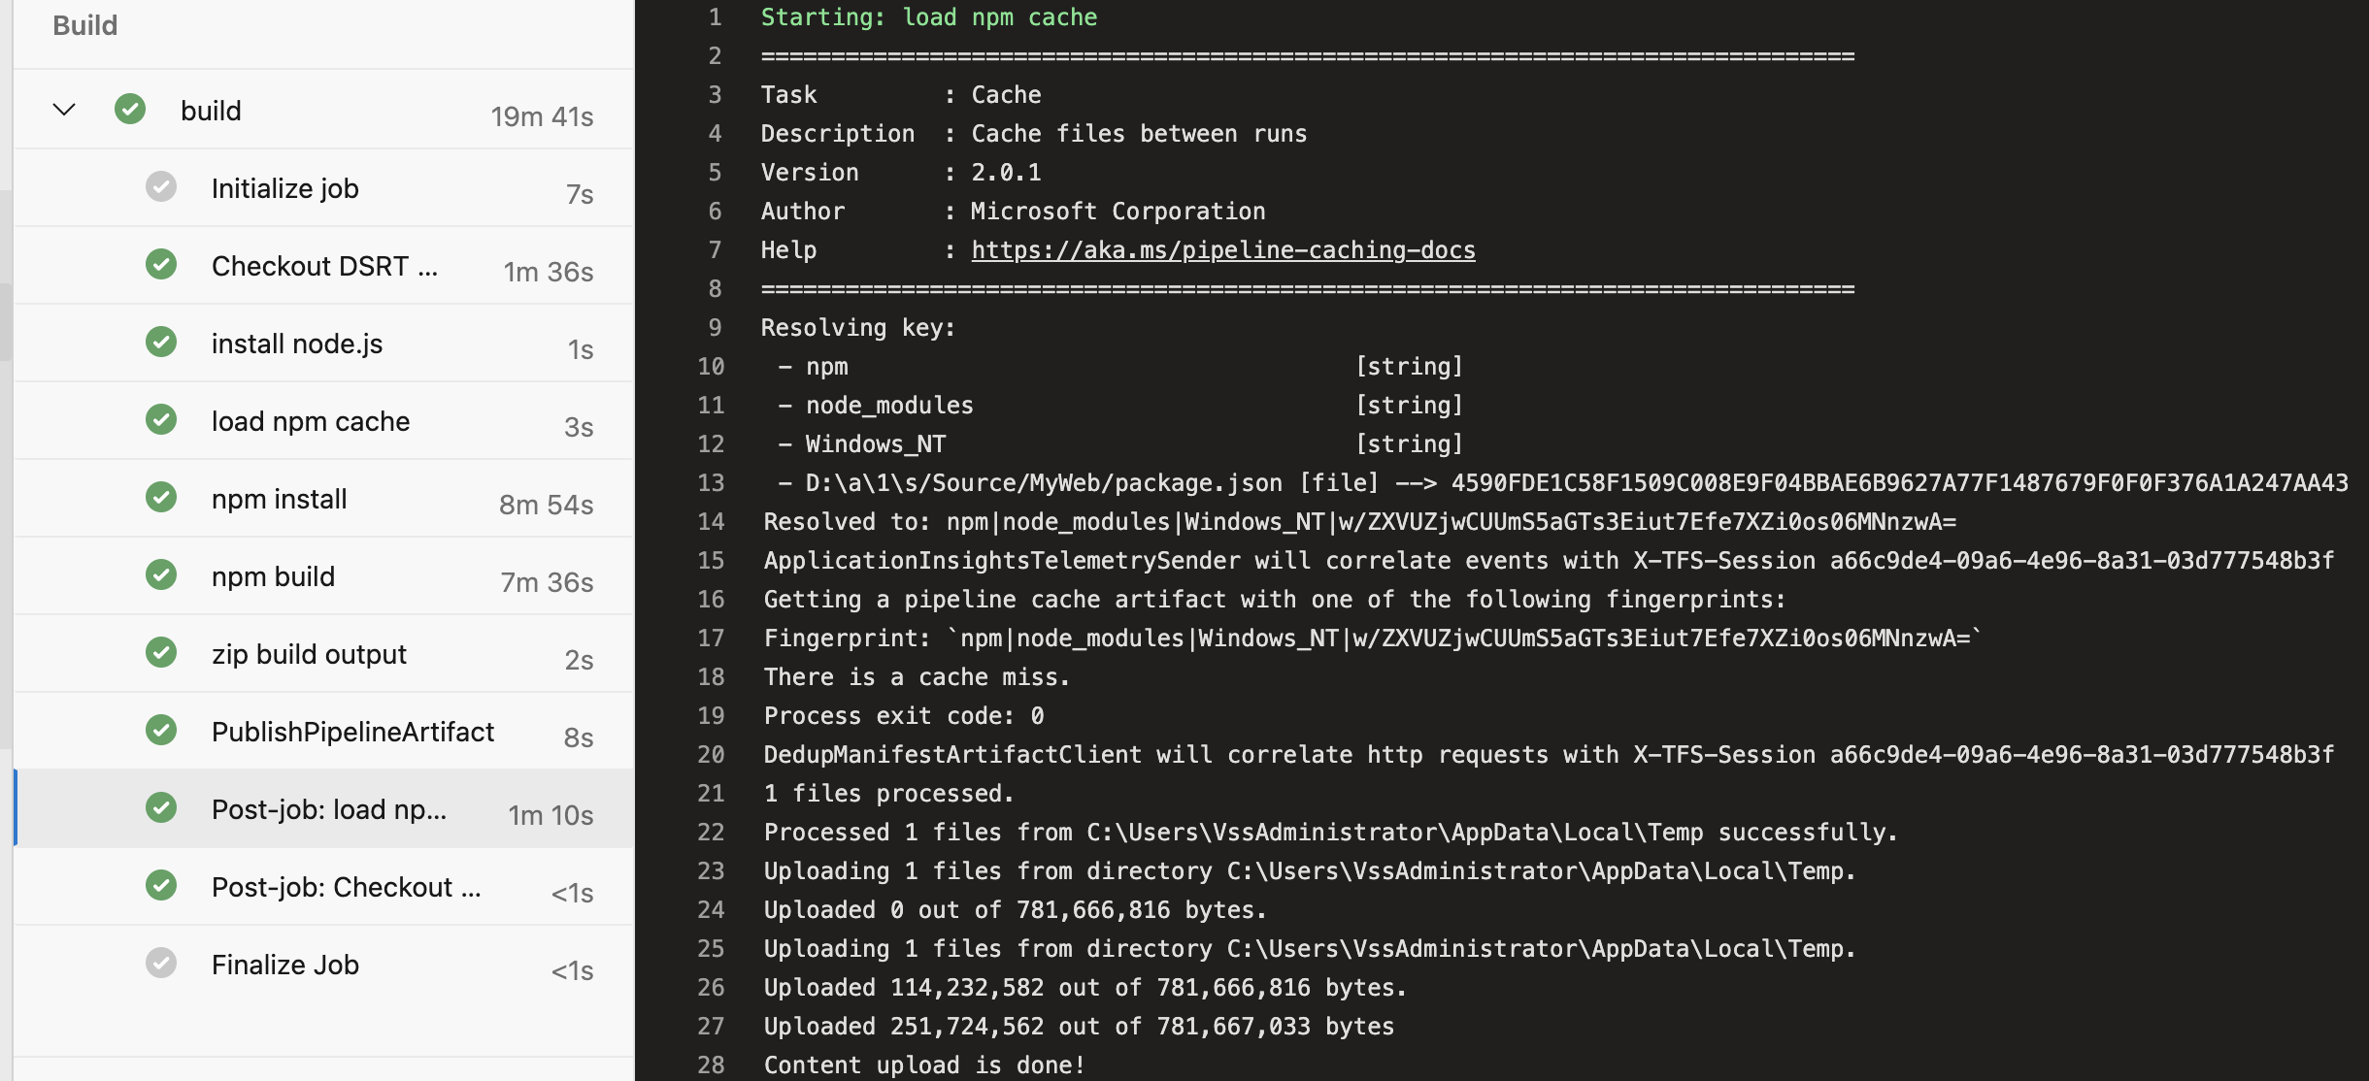Click the Build stage header

coord(85,25)
